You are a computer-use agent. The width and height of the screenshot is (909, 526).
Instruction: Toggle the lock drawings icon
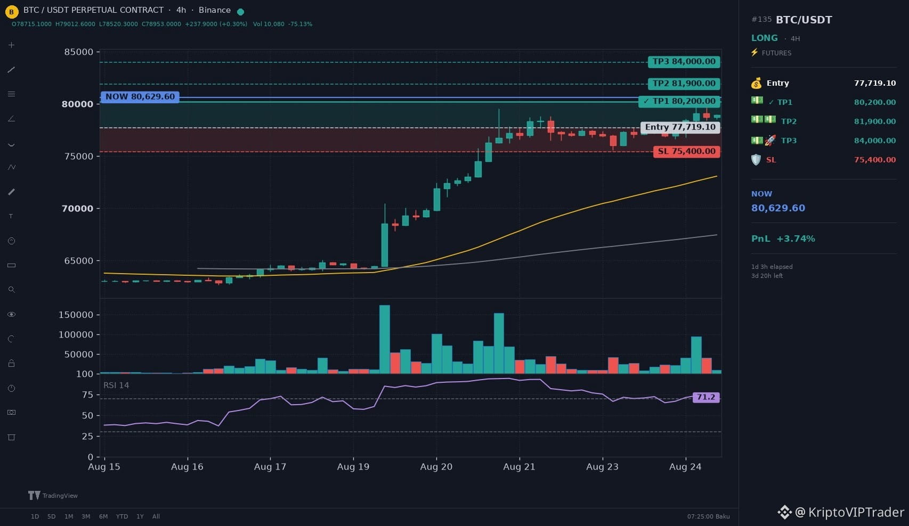point(11,363)
